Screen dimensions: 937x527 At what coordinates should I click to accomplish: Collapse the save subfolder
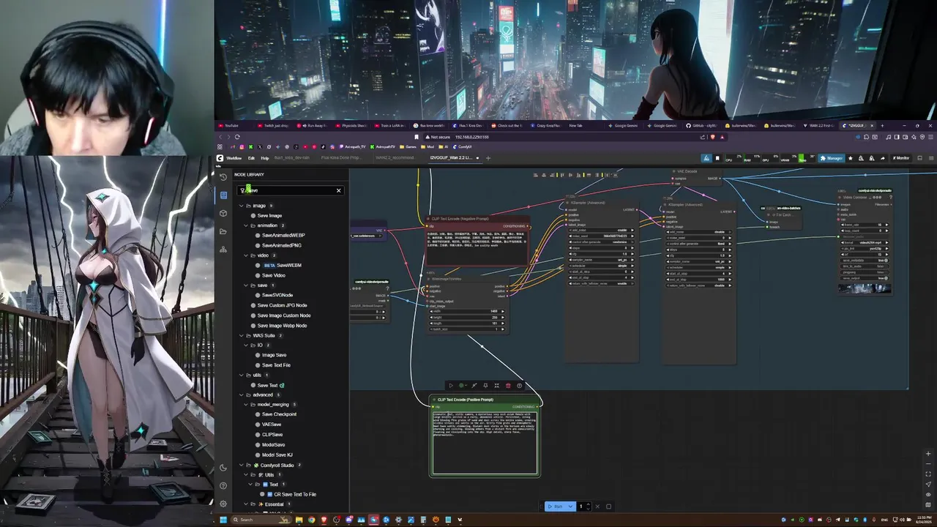(x=245, y=285)
